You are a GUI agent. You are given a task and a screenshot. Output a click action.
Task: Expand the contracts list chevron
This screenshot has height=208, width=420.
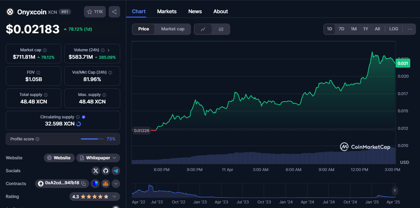coord(116,184)
